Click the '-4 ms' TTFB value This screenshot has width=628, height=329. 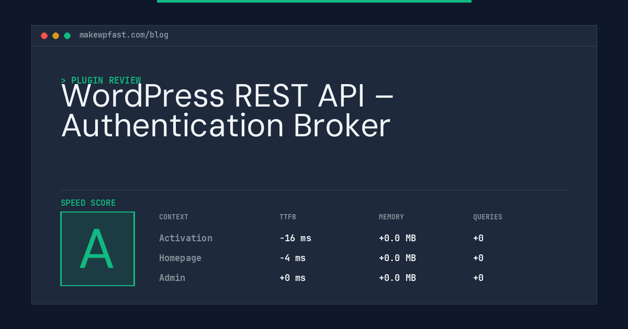[293, 258]
